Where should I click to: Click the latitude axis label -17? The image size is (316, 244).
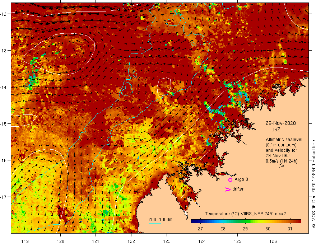4,197
